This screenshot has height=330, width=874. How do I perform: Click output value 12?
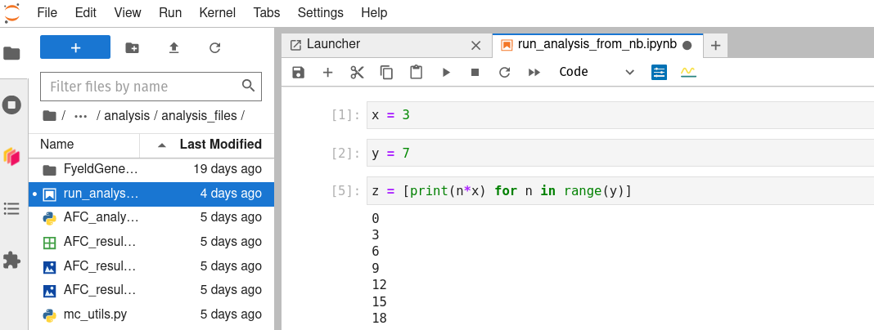click(x=379, y=285)
